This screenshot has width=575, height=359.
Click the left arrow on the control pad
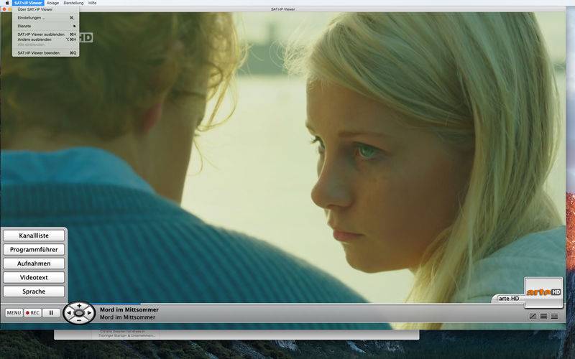point(69,313)
